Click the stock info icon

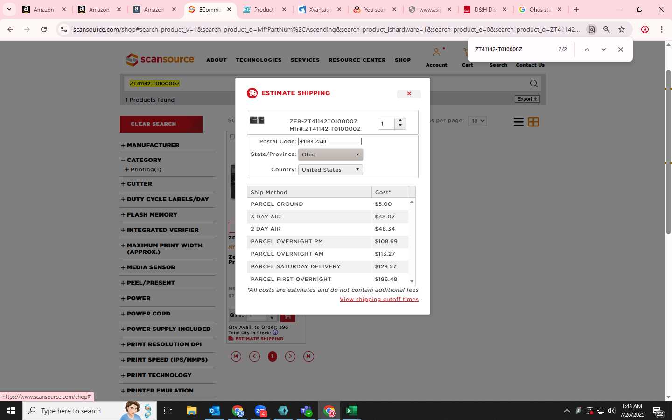(x=275, y=333)
